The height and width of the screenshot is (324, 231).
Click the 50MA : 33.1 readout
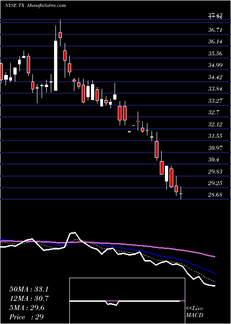click(29, 289)
